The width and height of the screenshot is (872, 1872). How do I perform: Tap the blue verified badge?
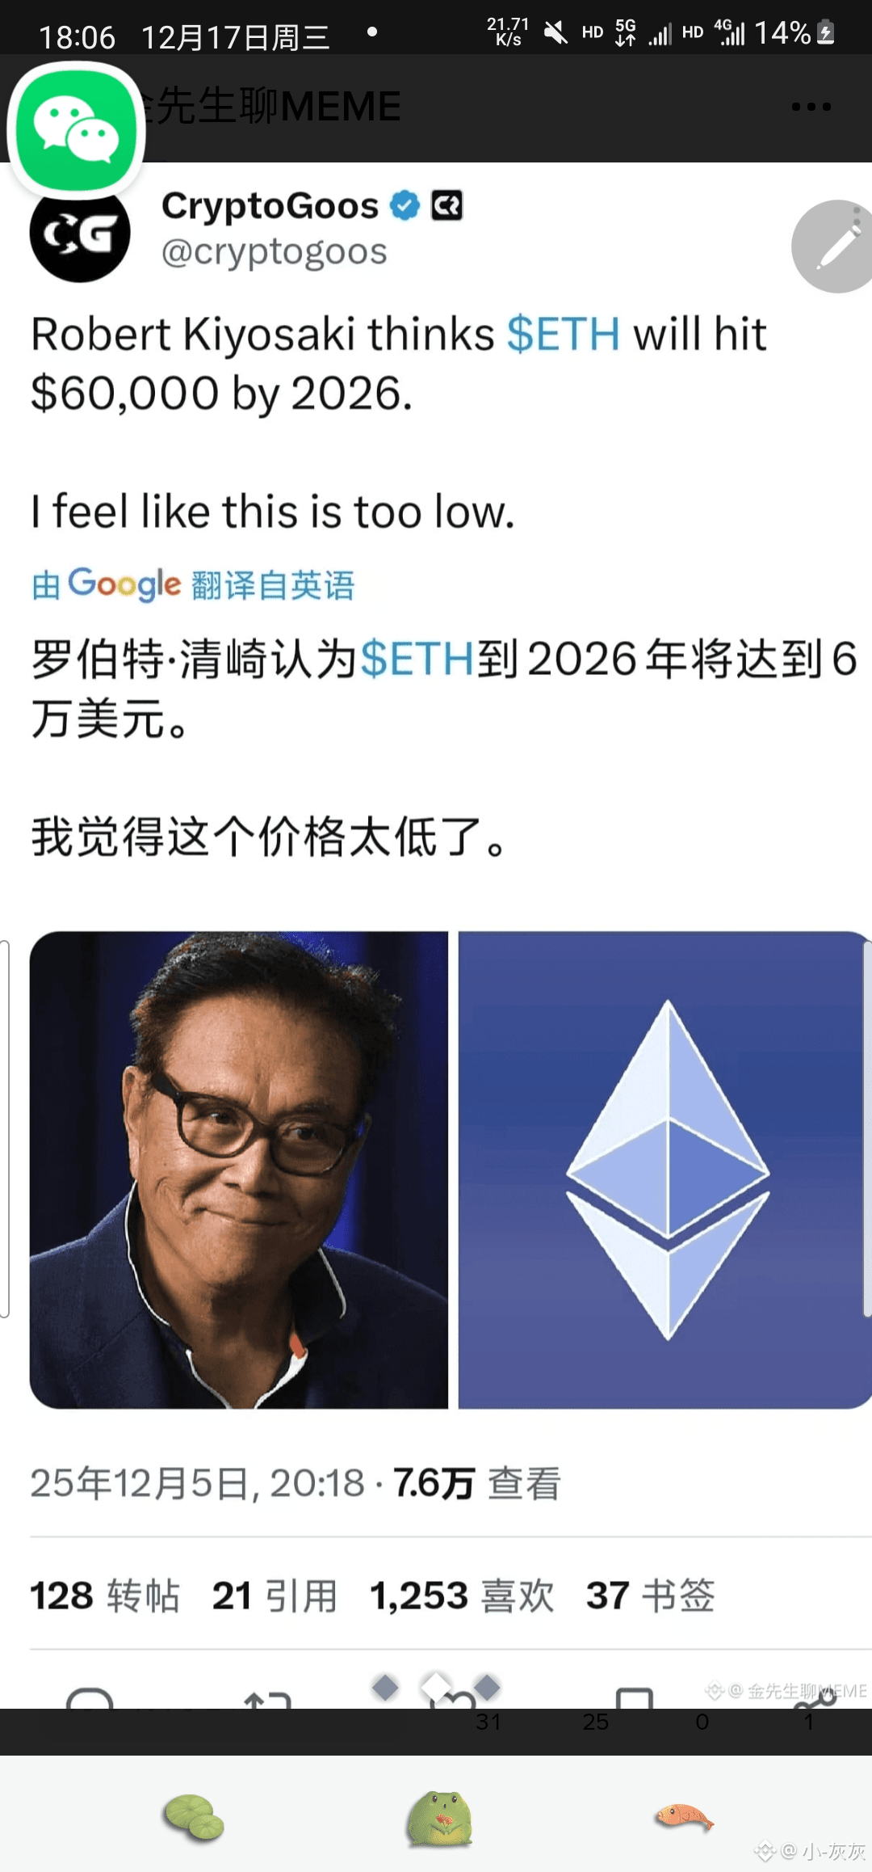(x=405, y=205)
